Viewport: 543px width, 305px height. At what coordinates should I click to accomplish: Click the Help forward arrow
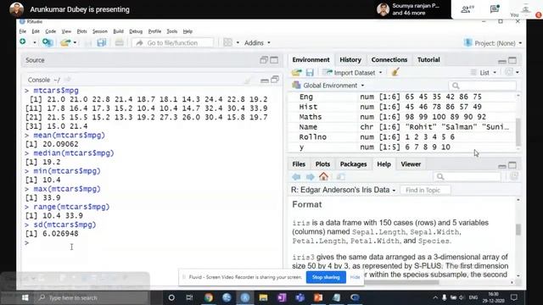coord(310,177)
